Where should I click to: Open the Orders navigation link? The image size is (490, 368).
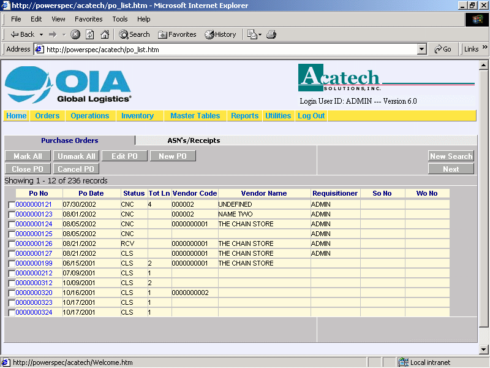pyautogui.click(x=47, y=116)
